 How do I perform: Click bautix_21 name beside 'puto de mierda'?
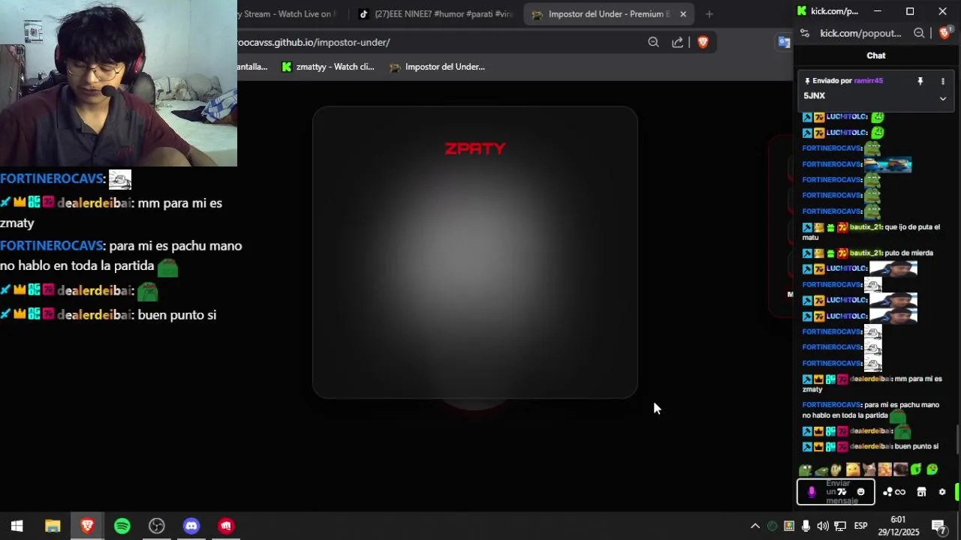[x=866, y=253]
